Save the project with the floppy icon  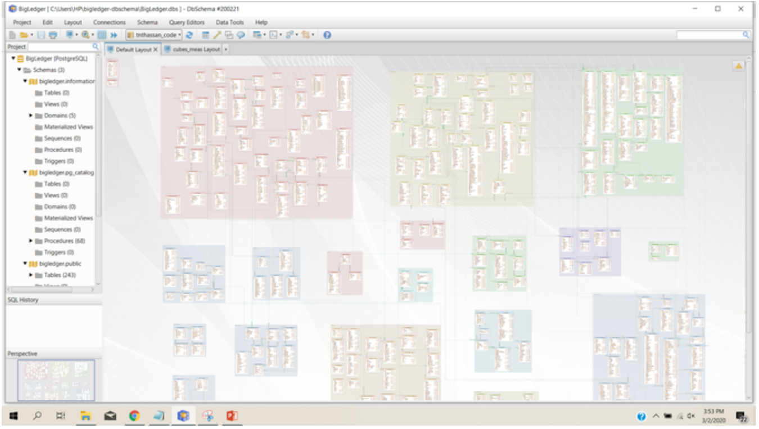point(42,35)
